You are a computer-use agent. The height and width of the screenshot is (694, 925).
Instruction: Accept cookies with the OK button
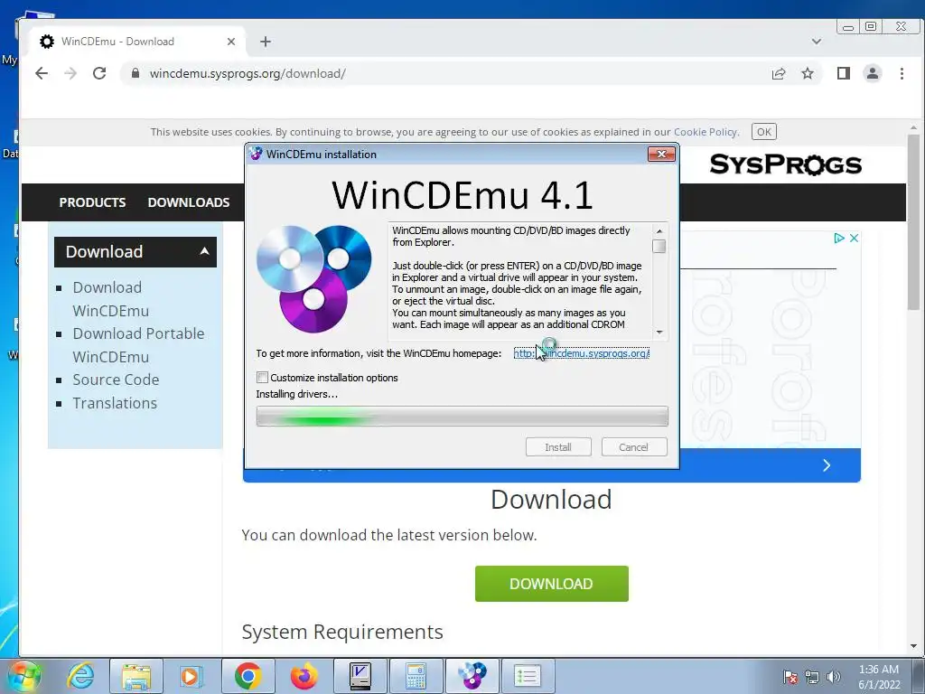(764, 132)
